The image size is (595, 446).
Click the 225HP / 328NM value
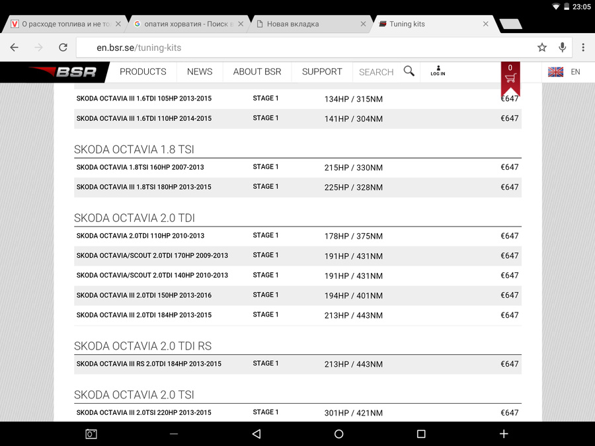pos(354,188)
